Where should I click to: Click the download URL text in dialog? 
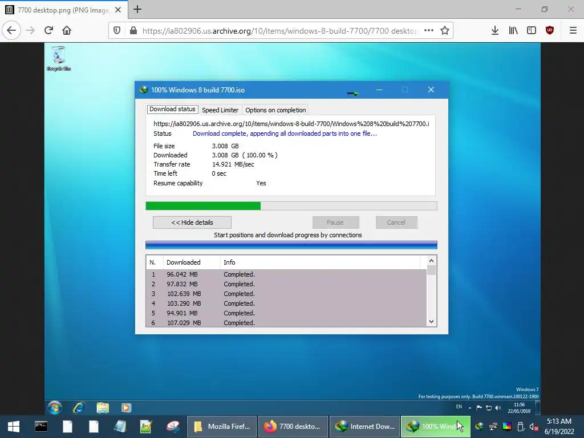tap(291, 124)
